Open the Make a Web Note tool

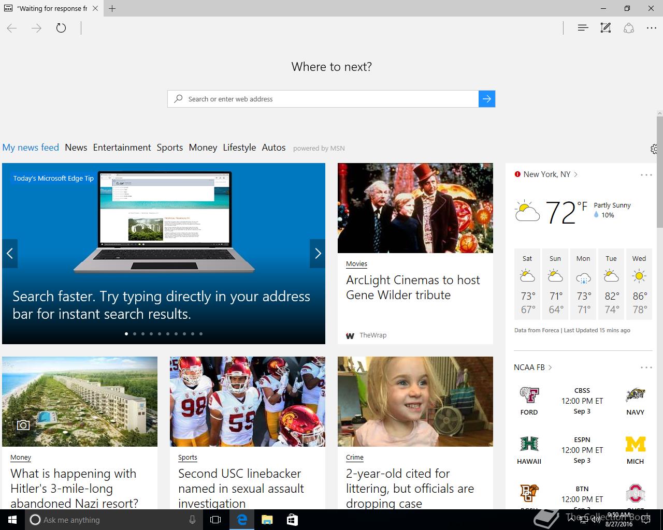pyautogui.click(x=606, y=28)
